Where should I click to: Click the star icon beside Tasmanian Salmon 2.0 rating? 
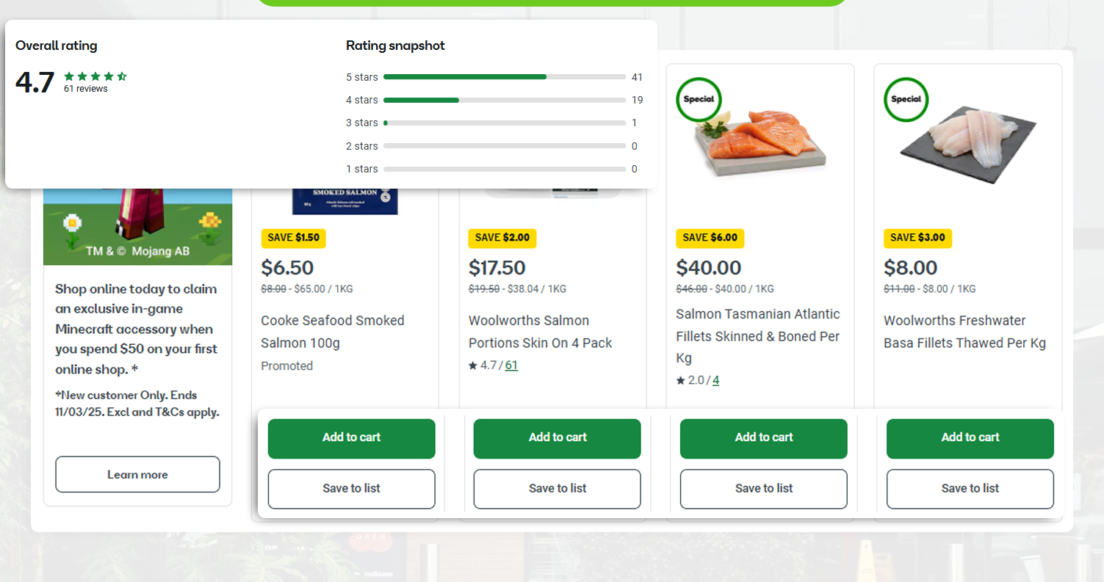(x=680, y=380)
